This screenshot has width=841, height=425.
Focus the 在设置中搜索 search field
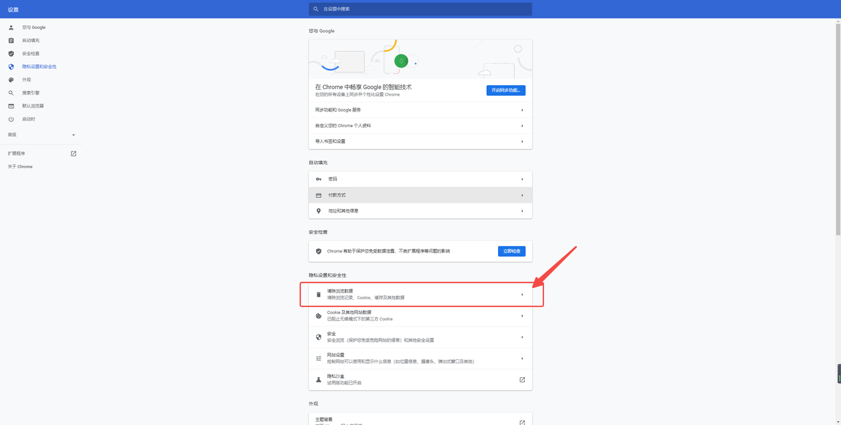(x=420, y=9)
